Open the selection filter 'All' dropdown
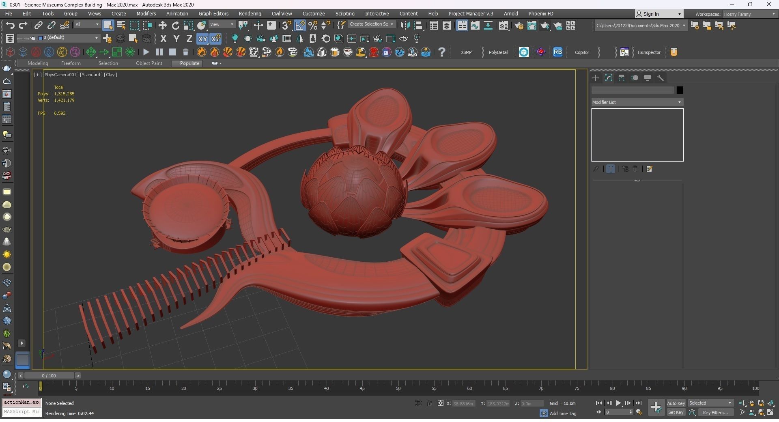 tap(87, 24)
